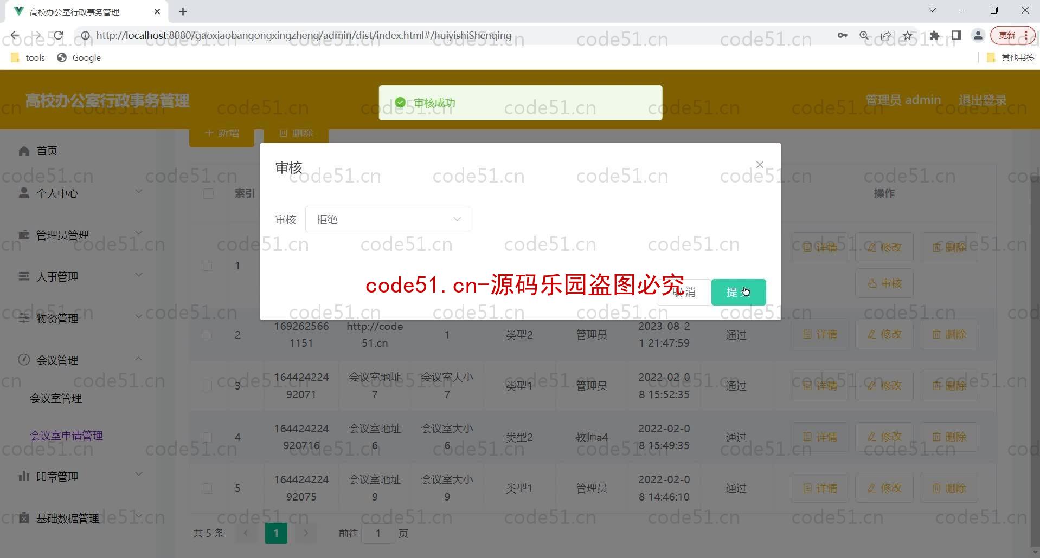The height and width of the screenshot is (558, 1040).
Task: Toggle checkbox for row 2
Action: coord(207,335)
